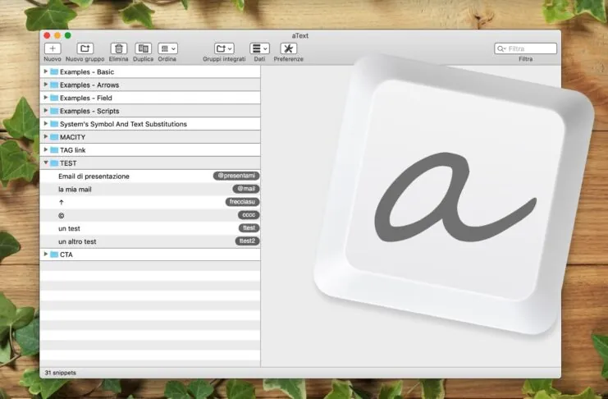The width and height of the screenshot is (608, 399).
Task: Collapse the TEST group
Action: tap(46, 163)
